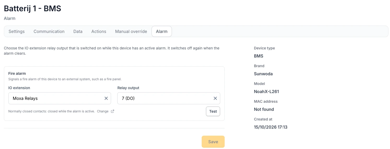Click the model value NoahX-L261
This screenshot has width=390, height=149.
click(266, 91)
